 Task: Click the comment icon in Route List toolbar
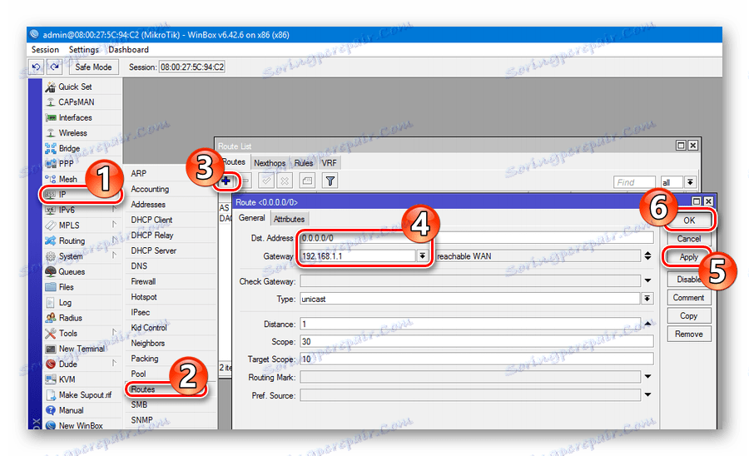[x=307, y=181]
